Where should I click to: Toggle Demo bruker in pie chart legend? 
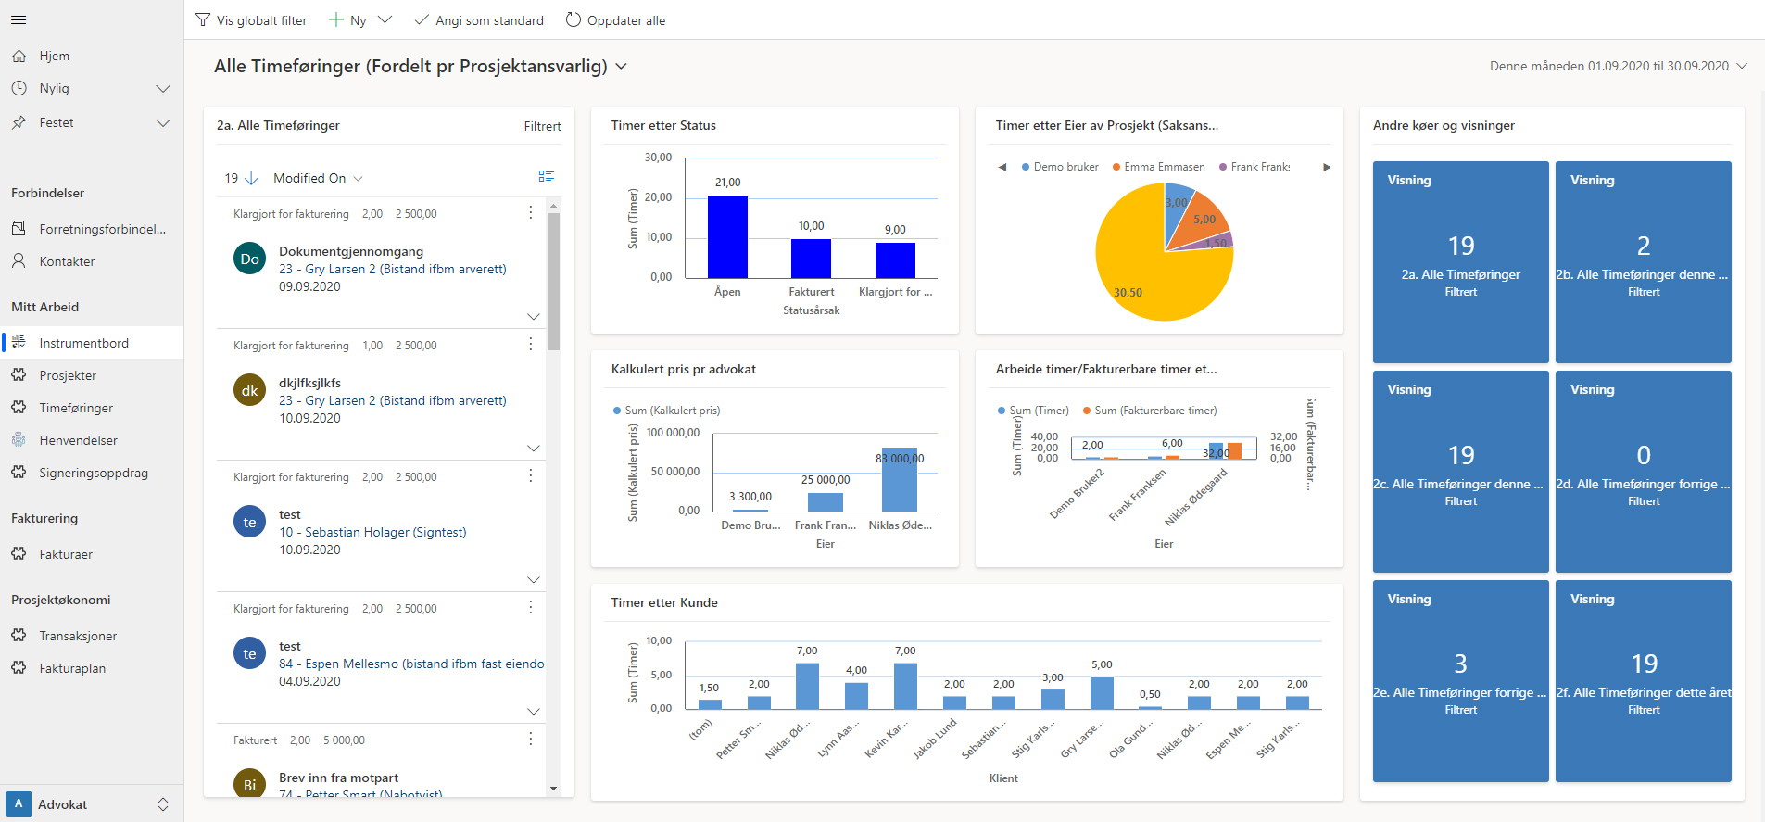pyautogui.click(x=1060, y=167)
